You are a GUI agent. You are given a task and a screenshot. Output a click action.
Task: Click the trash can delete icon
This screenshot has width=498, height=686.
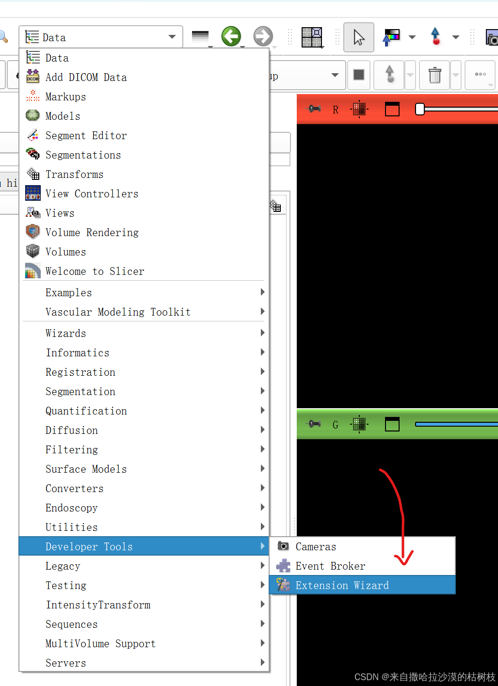click(x=434, y=75)
